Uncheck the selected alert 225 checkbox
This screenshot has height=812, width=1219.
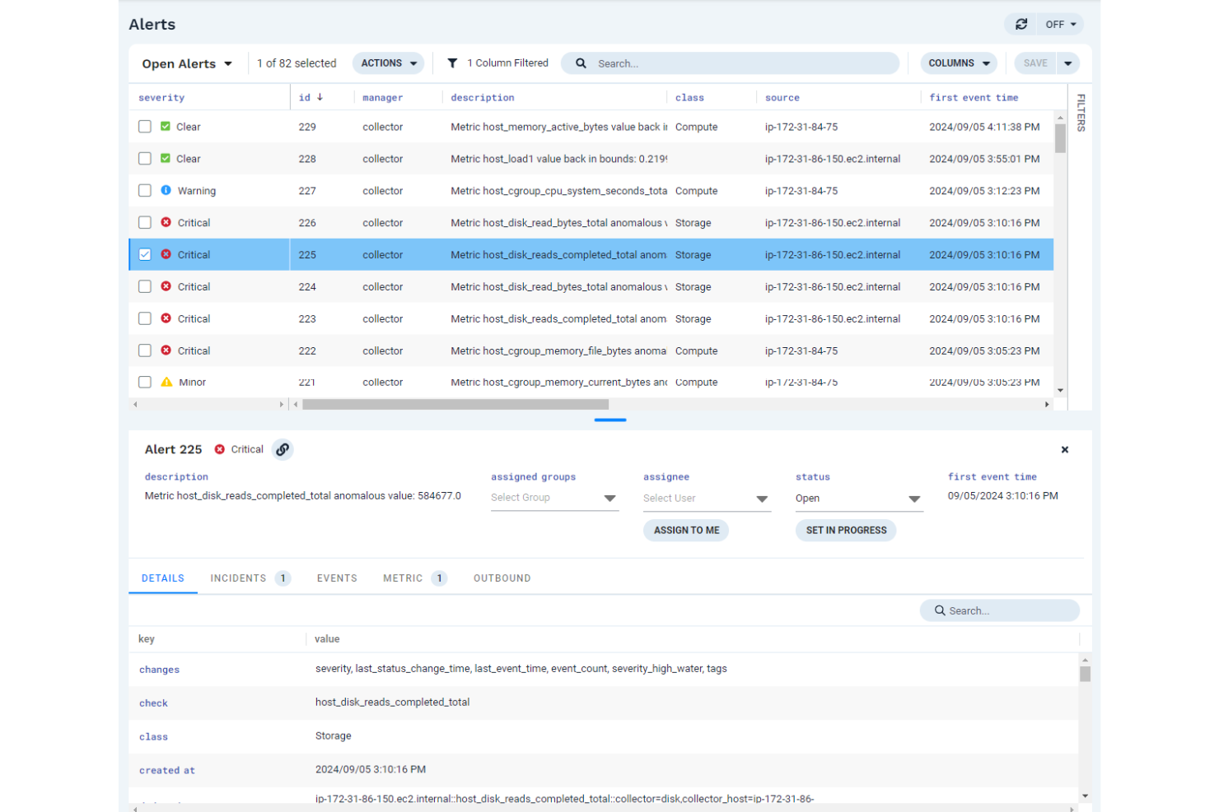[145, 254]
